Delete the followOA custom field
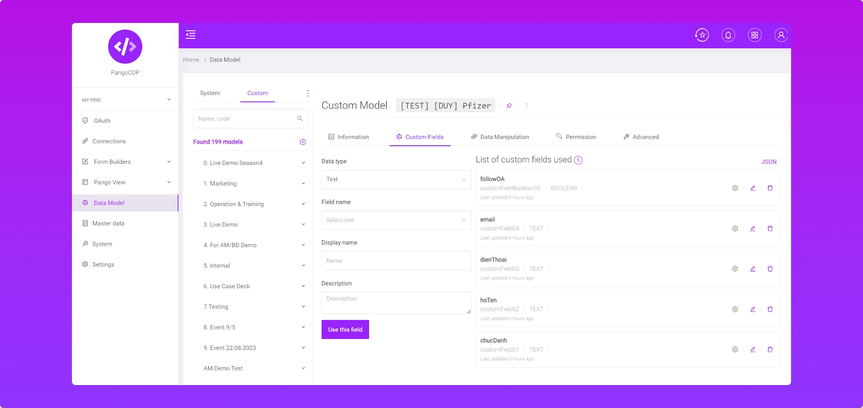Image resolution: width=863 pixels, height=408 pixels. pyautogui.click(x=770, y=188)
